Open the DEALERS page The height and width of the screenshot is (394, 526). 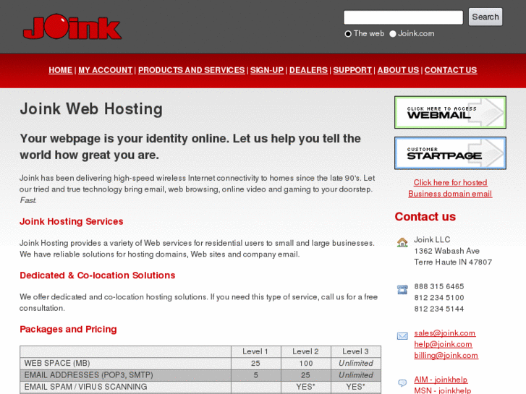(x=308, y=70)
